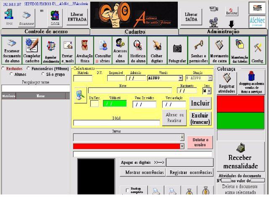This screenshot has width=269, height=197.
Task: Click Registrar ocorrências button
Action: 190,172
